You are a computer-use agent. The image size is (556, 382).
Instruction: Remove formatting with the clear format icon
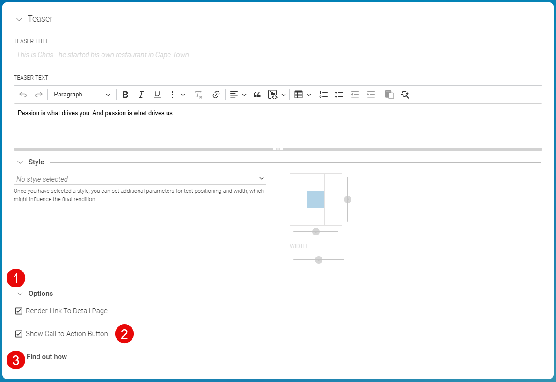click(x=198, y=94)
